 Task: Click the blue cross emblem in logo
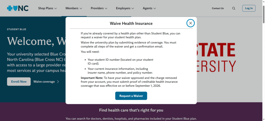point(10,8)
